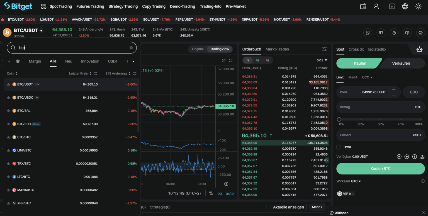Open the API documentation book icon
This screenshot has width=428, height=216.
(407, 33)
